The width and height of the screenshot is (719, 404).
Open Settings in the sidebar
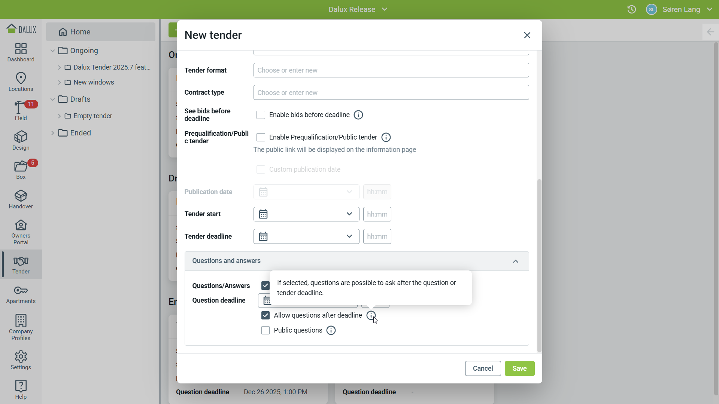click(x=21, y=360)
